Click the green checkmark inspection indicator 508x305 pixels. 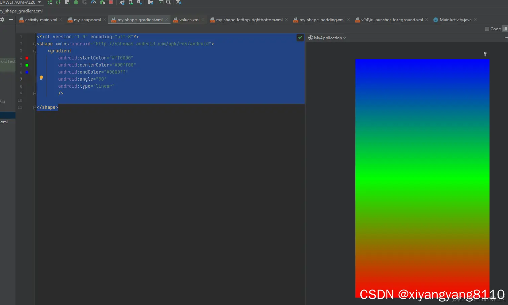coord(300,38)
